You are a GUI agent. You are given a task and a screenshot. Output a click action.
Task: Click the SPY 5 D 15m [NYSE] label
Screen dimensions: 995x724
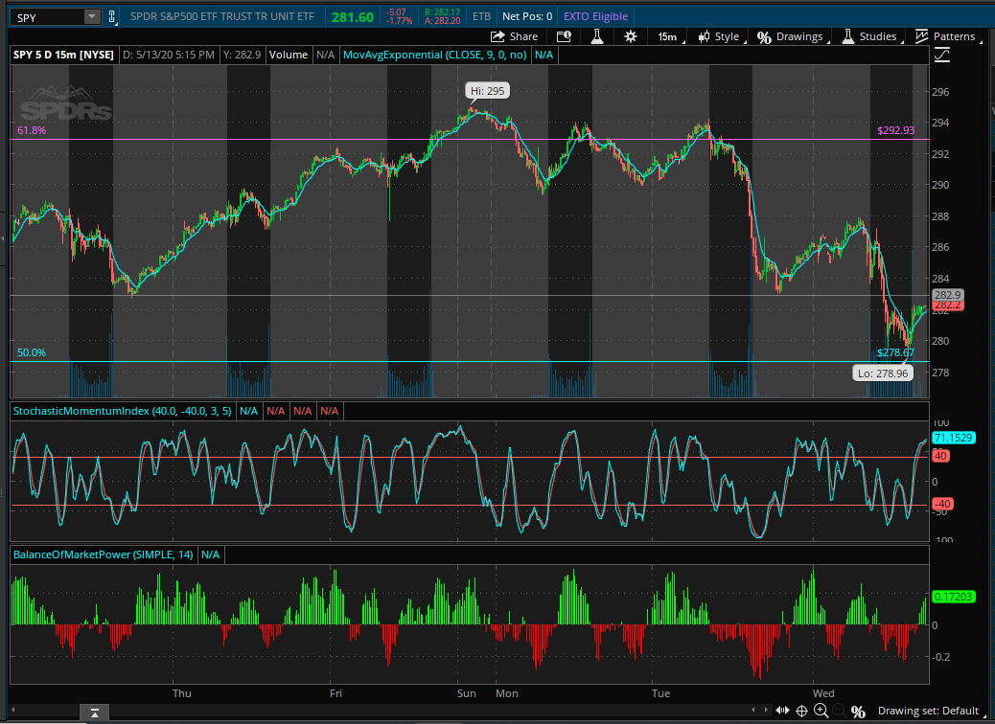click(63, 55)
